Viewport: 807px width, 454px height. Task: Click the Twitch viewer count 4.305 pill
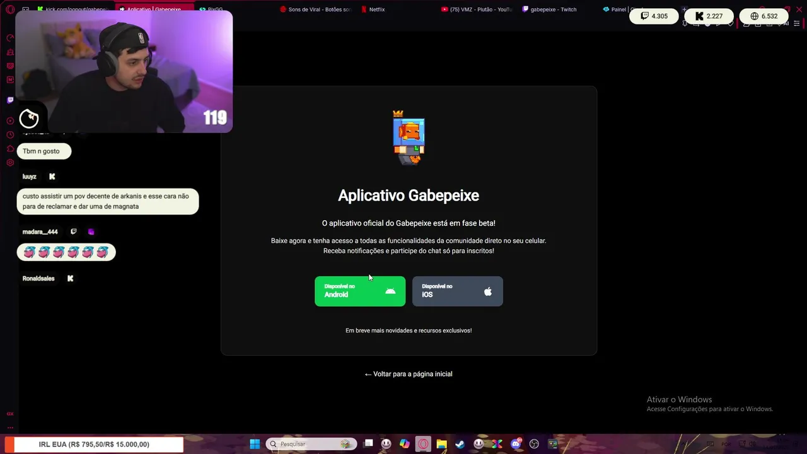(x=654, y=16)
